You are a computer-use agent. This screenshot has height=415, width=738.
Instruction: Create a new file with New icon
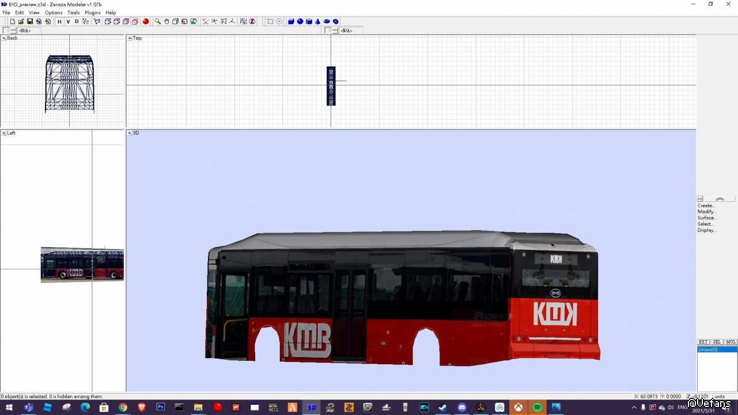pos(13,21)
